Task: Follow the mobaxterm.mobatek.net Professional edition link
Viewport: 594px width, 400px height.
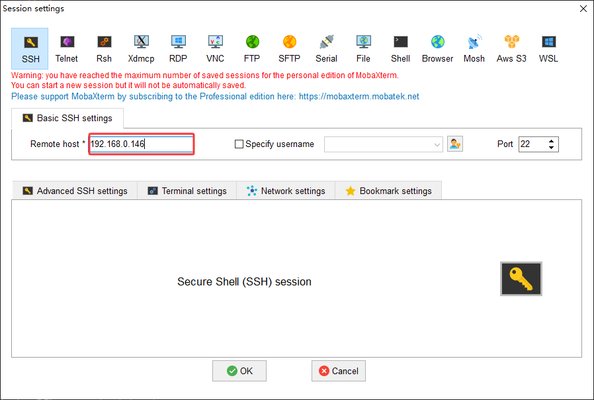Action: click(x=359, y=96)
